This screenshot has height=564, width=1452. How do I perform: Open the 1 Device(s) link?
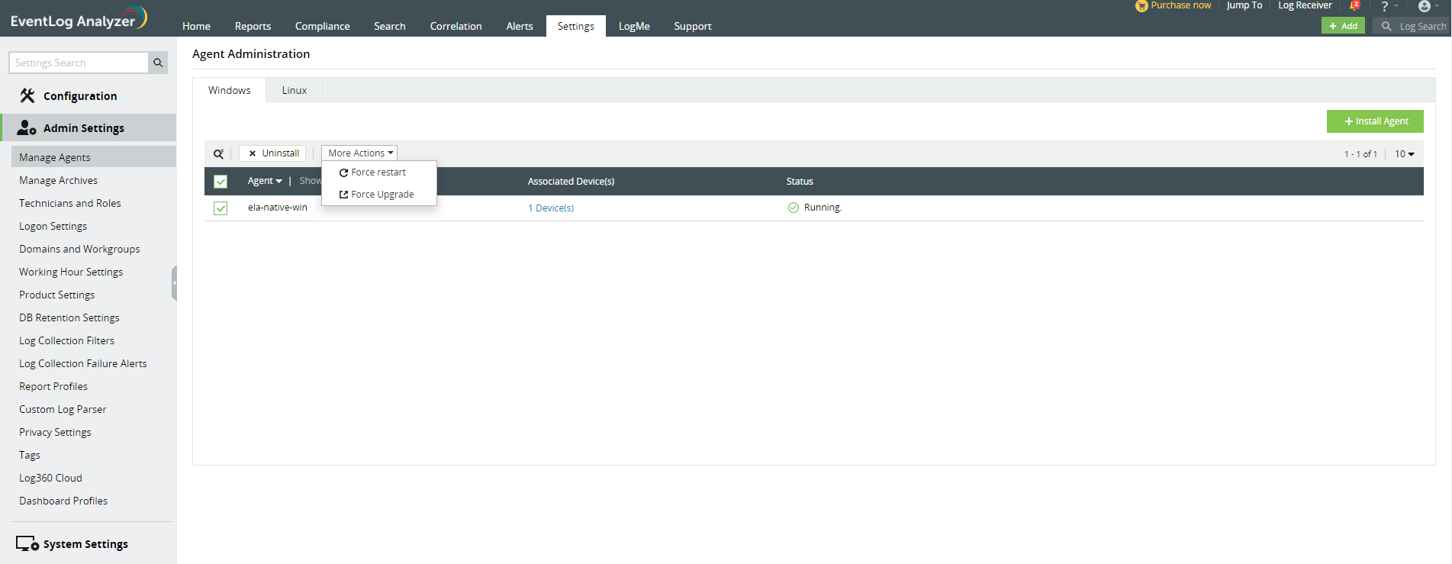[551, 208]
